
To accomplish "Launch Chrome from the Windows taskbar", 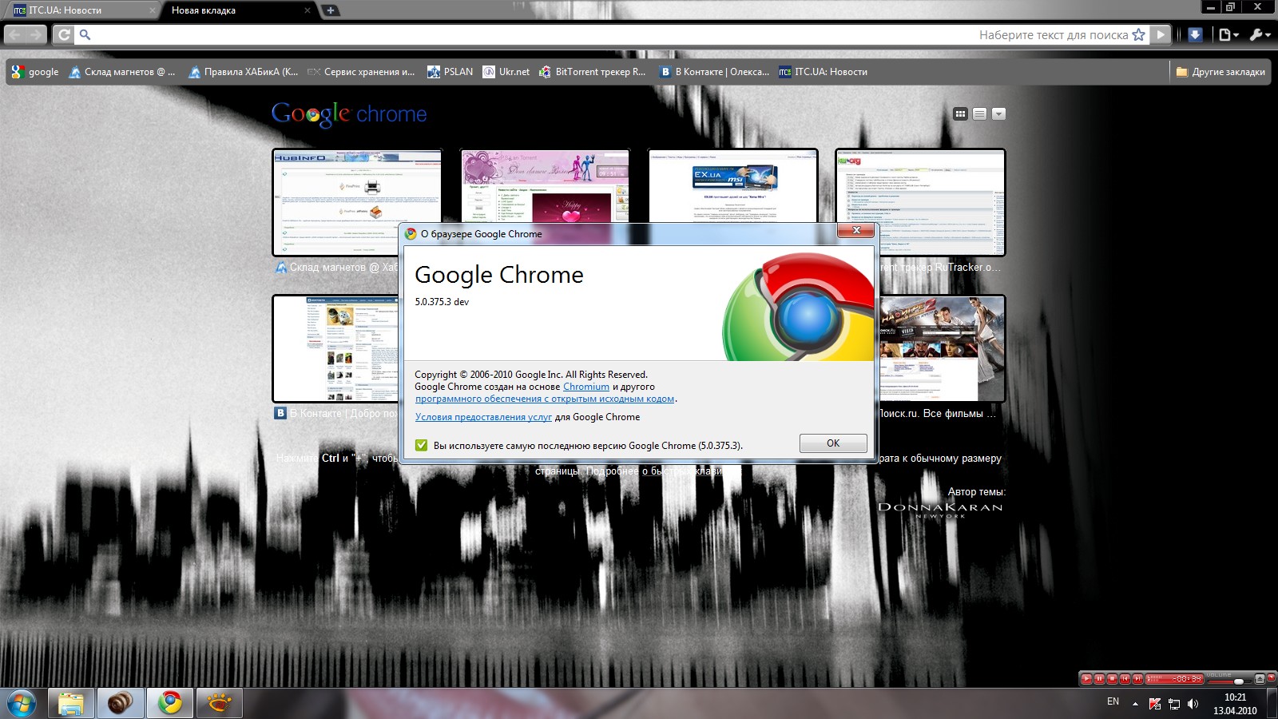I will point(169,703).
